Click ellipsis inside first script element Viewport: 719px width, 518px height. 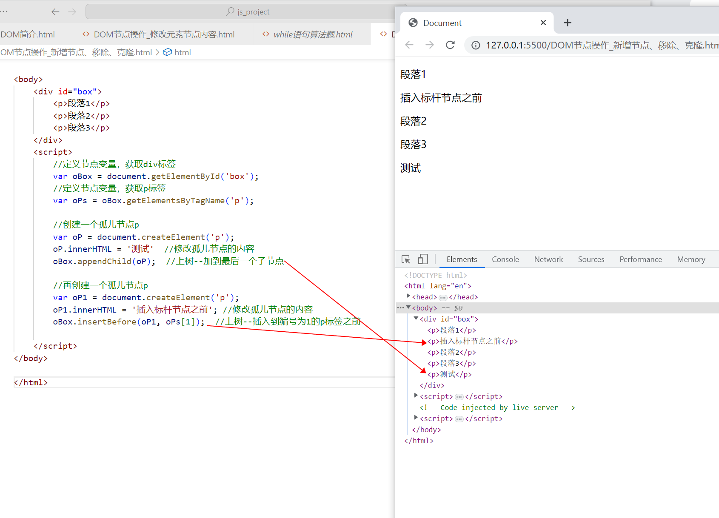click(459, 397)
